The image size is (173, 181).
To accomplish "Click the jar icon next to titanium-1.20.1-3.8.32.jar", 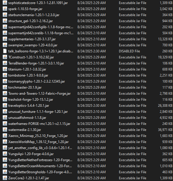I will (5, 69).
